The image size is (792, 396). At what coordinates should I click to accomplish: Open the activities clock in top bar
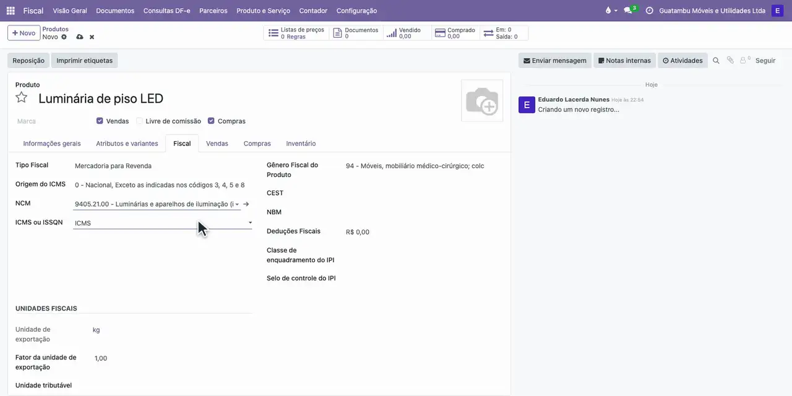pos(649,11)
